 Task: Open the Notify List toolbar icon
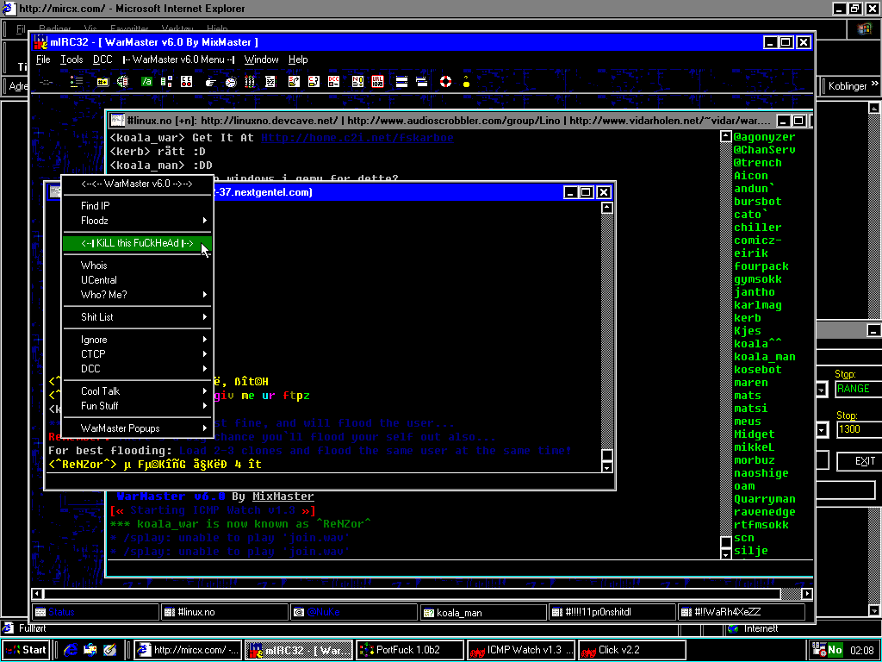(x=357, y=82)
